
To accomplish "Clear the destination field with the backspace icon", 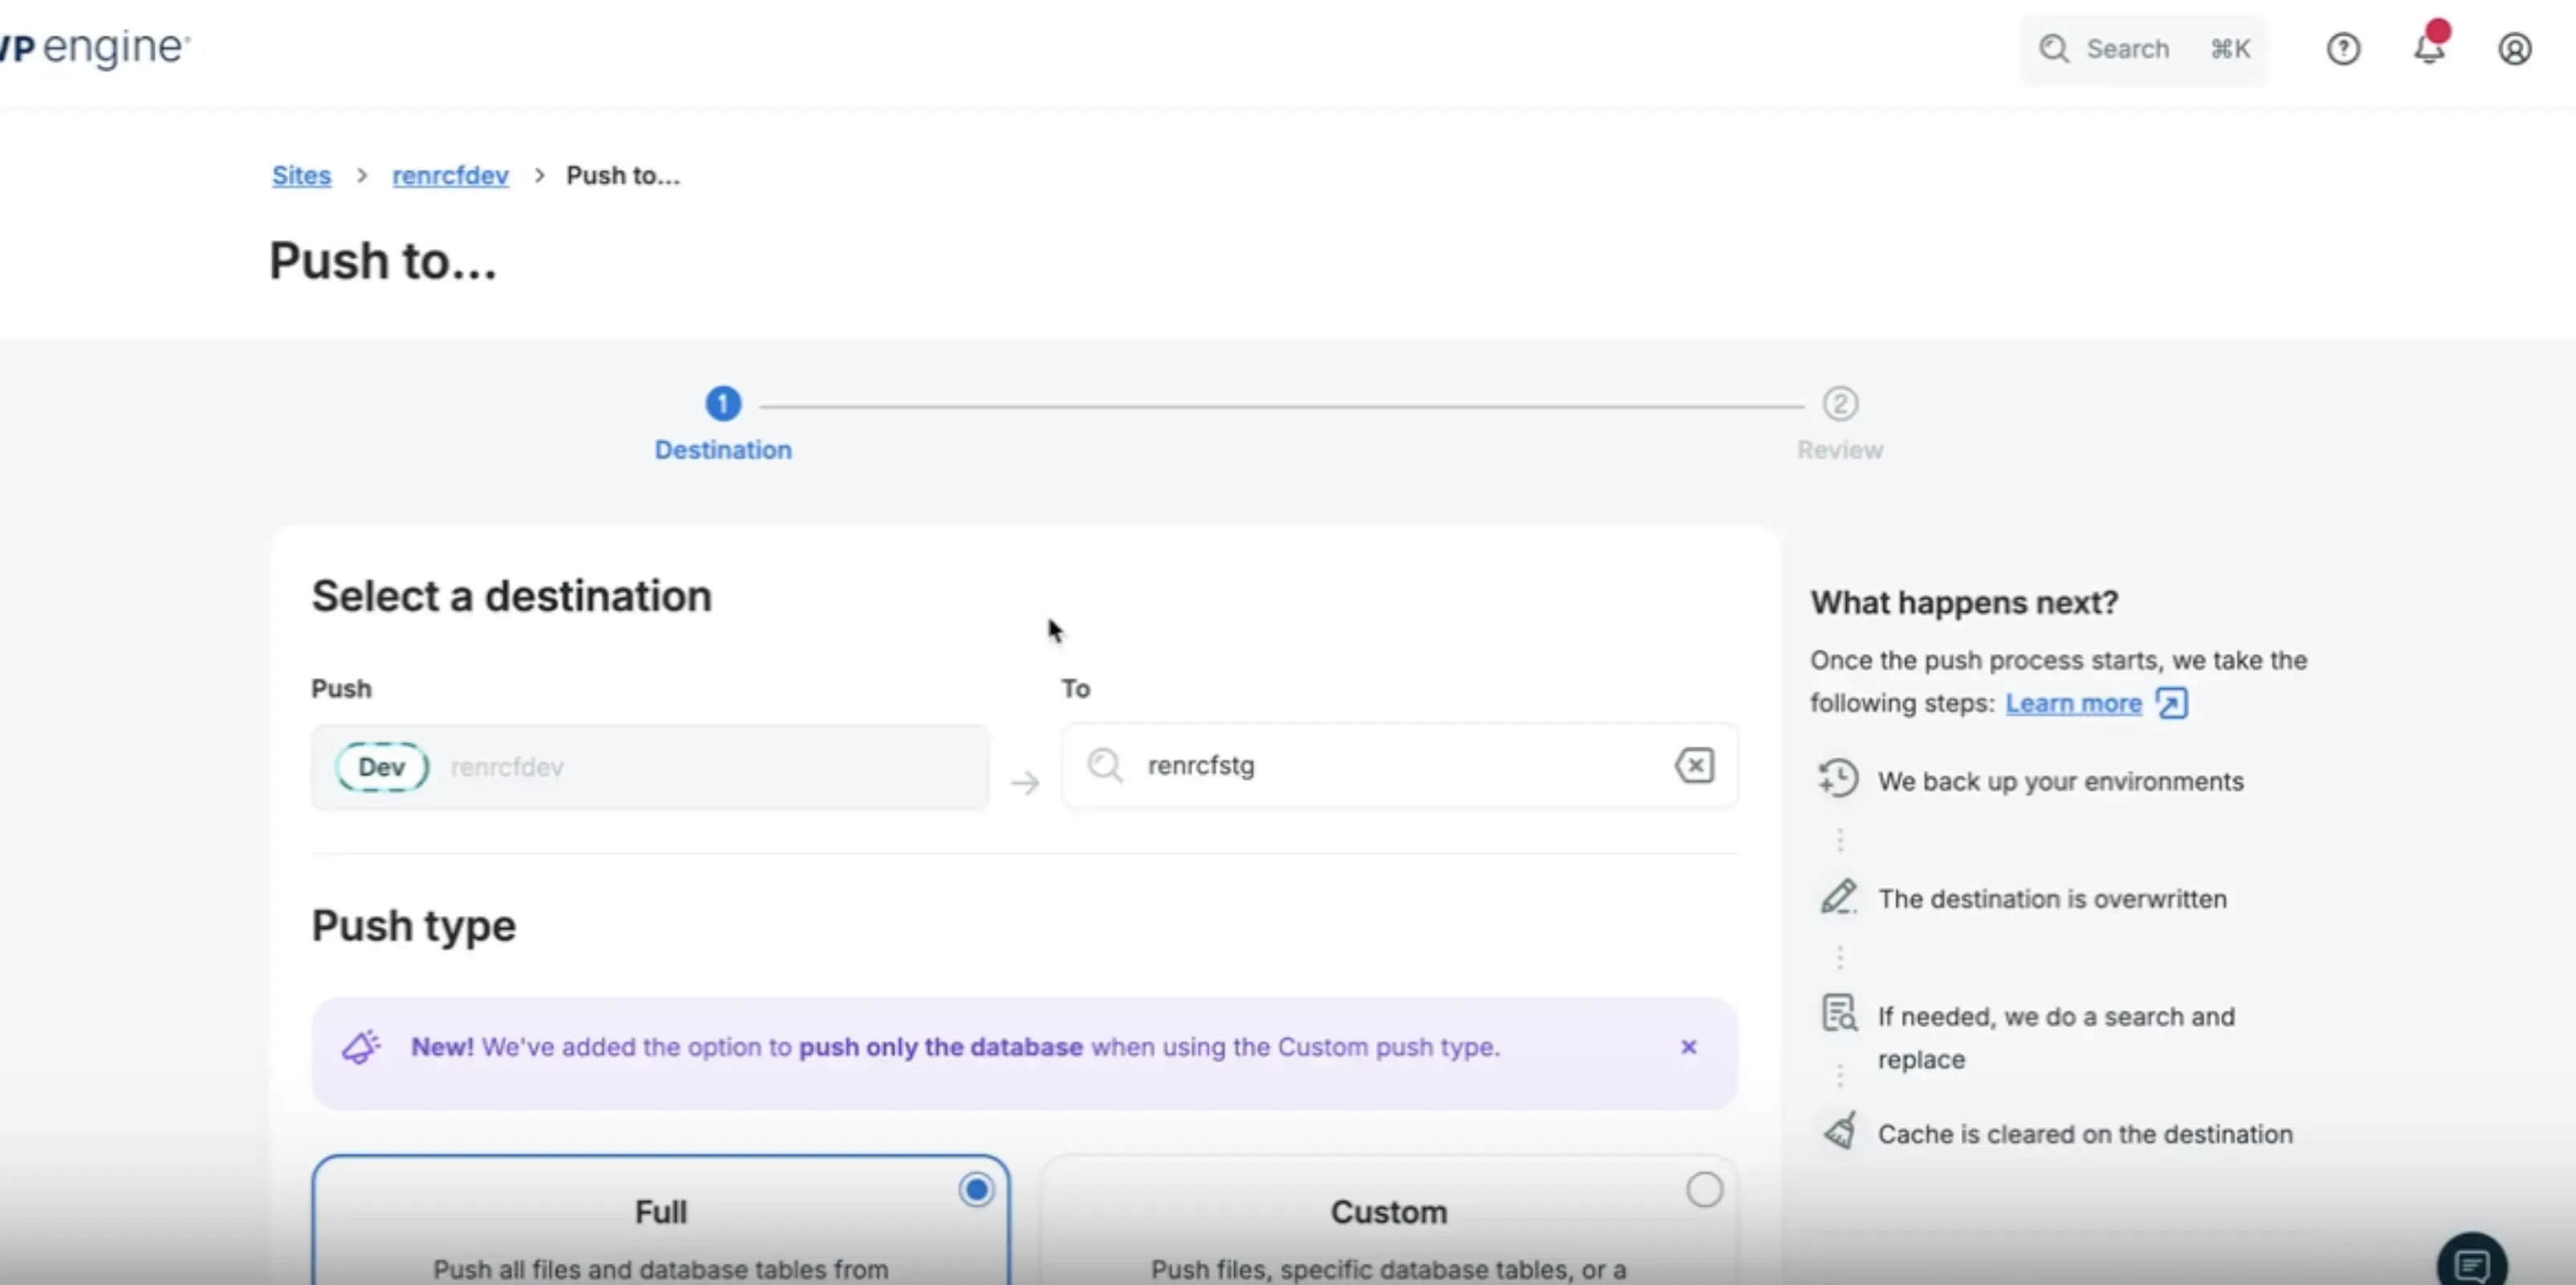I will (x=1694, y=766).
